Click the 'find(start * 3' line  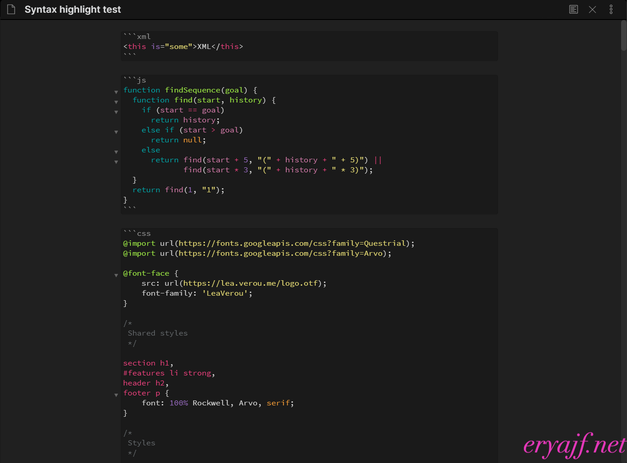coord(278,170)
